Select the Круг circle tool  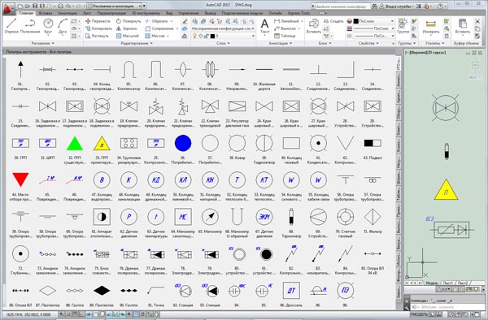(x=48, y=26)
